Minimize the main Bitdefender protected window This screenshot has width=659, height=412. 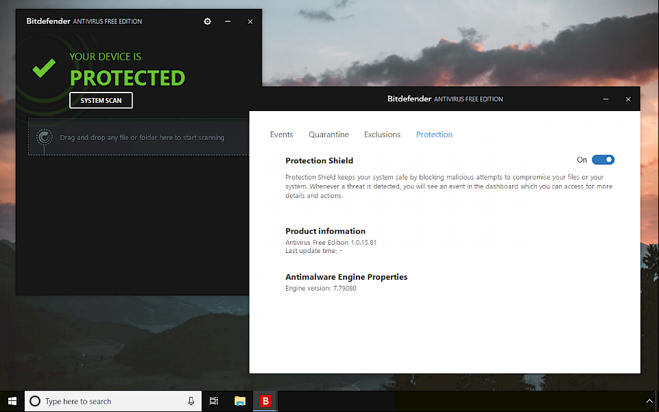[x=228, y=21]
